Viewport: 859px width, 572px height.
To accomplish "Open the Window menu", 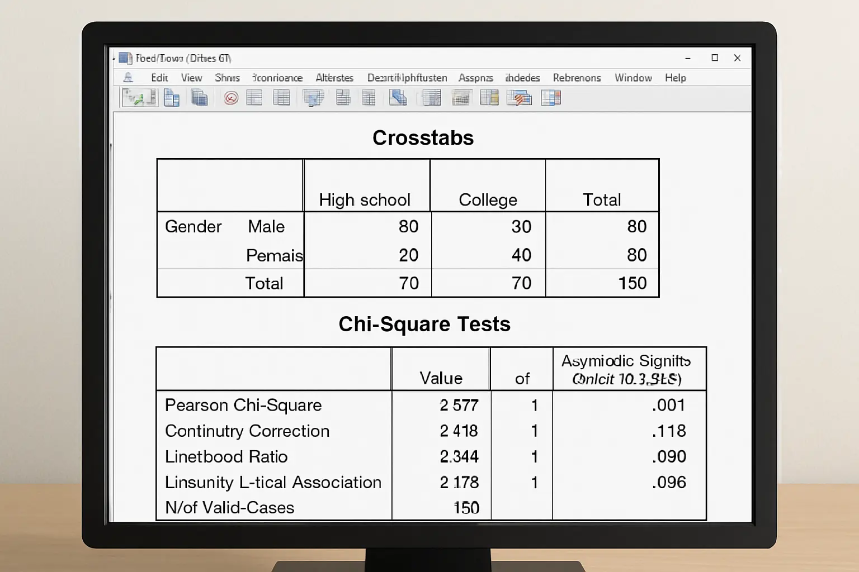I will [633, 78].
